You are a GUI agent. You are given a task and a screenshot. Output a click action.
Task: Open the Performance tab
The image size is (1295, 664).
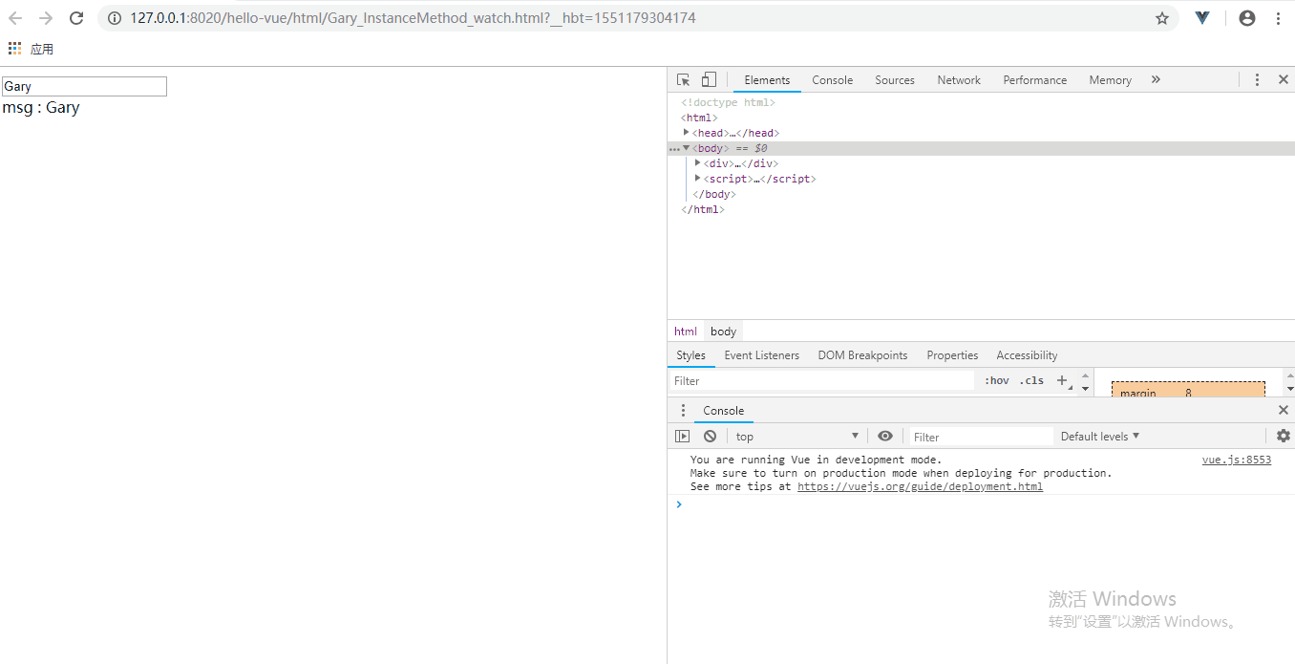point(1034,80)
